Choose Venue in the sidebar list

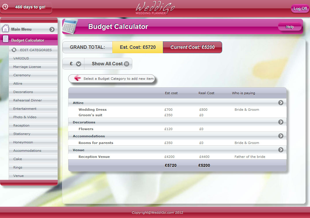(33, 176)
